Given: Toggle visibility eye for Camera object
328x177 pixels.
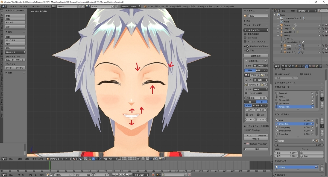Looking at the screenshot, I should pos(319,25).
